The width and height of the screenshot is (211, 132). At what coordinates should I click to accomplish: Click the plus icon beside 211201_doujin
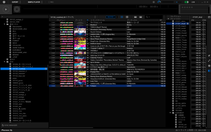(x=188, y=23)
